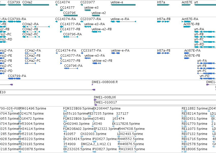Image resolution: width=216 pixels, height=153 pixels.
Task: Click the yellow-e2-PB protein label
Action: [102, 61]
